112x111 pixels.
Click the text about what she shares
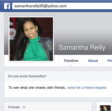click(x=37, y=88)
